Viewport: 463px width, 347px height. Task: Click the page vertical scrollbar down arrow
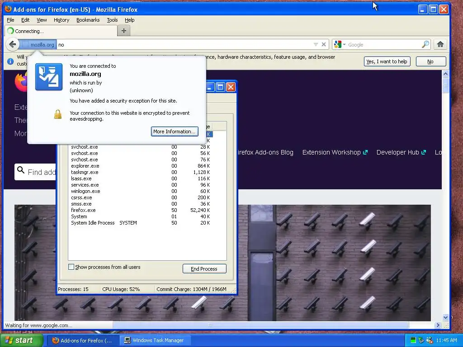(x=445, y=318)
